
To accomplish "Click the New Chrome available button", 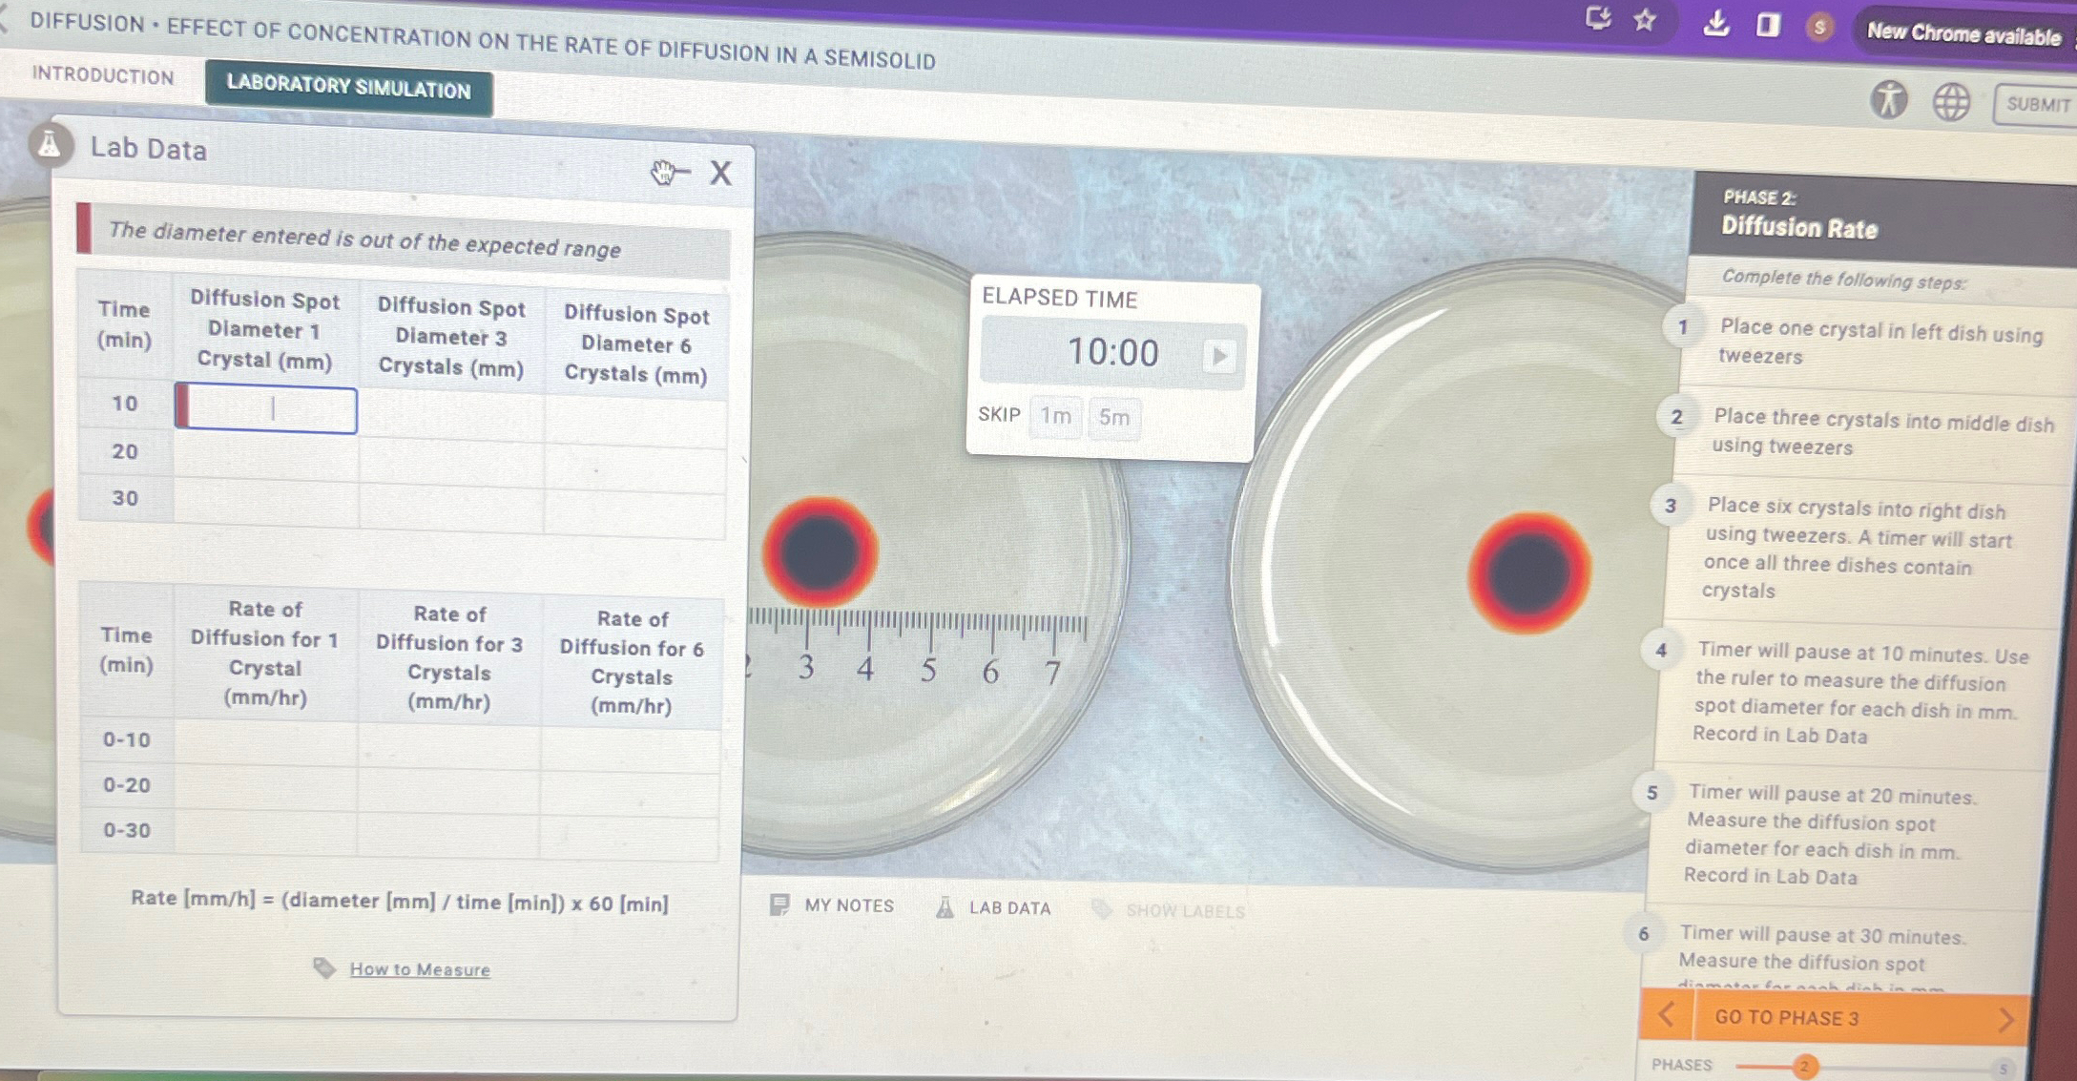I will [1964, 34].
